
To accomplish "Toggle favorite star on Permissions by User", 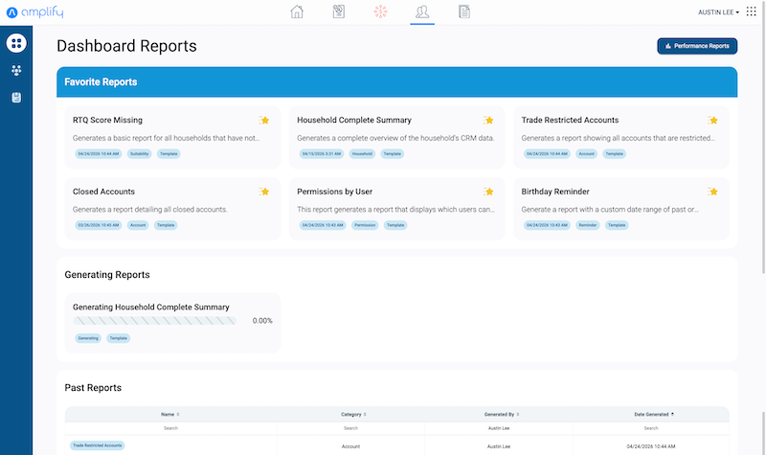I will coord(488,192).
